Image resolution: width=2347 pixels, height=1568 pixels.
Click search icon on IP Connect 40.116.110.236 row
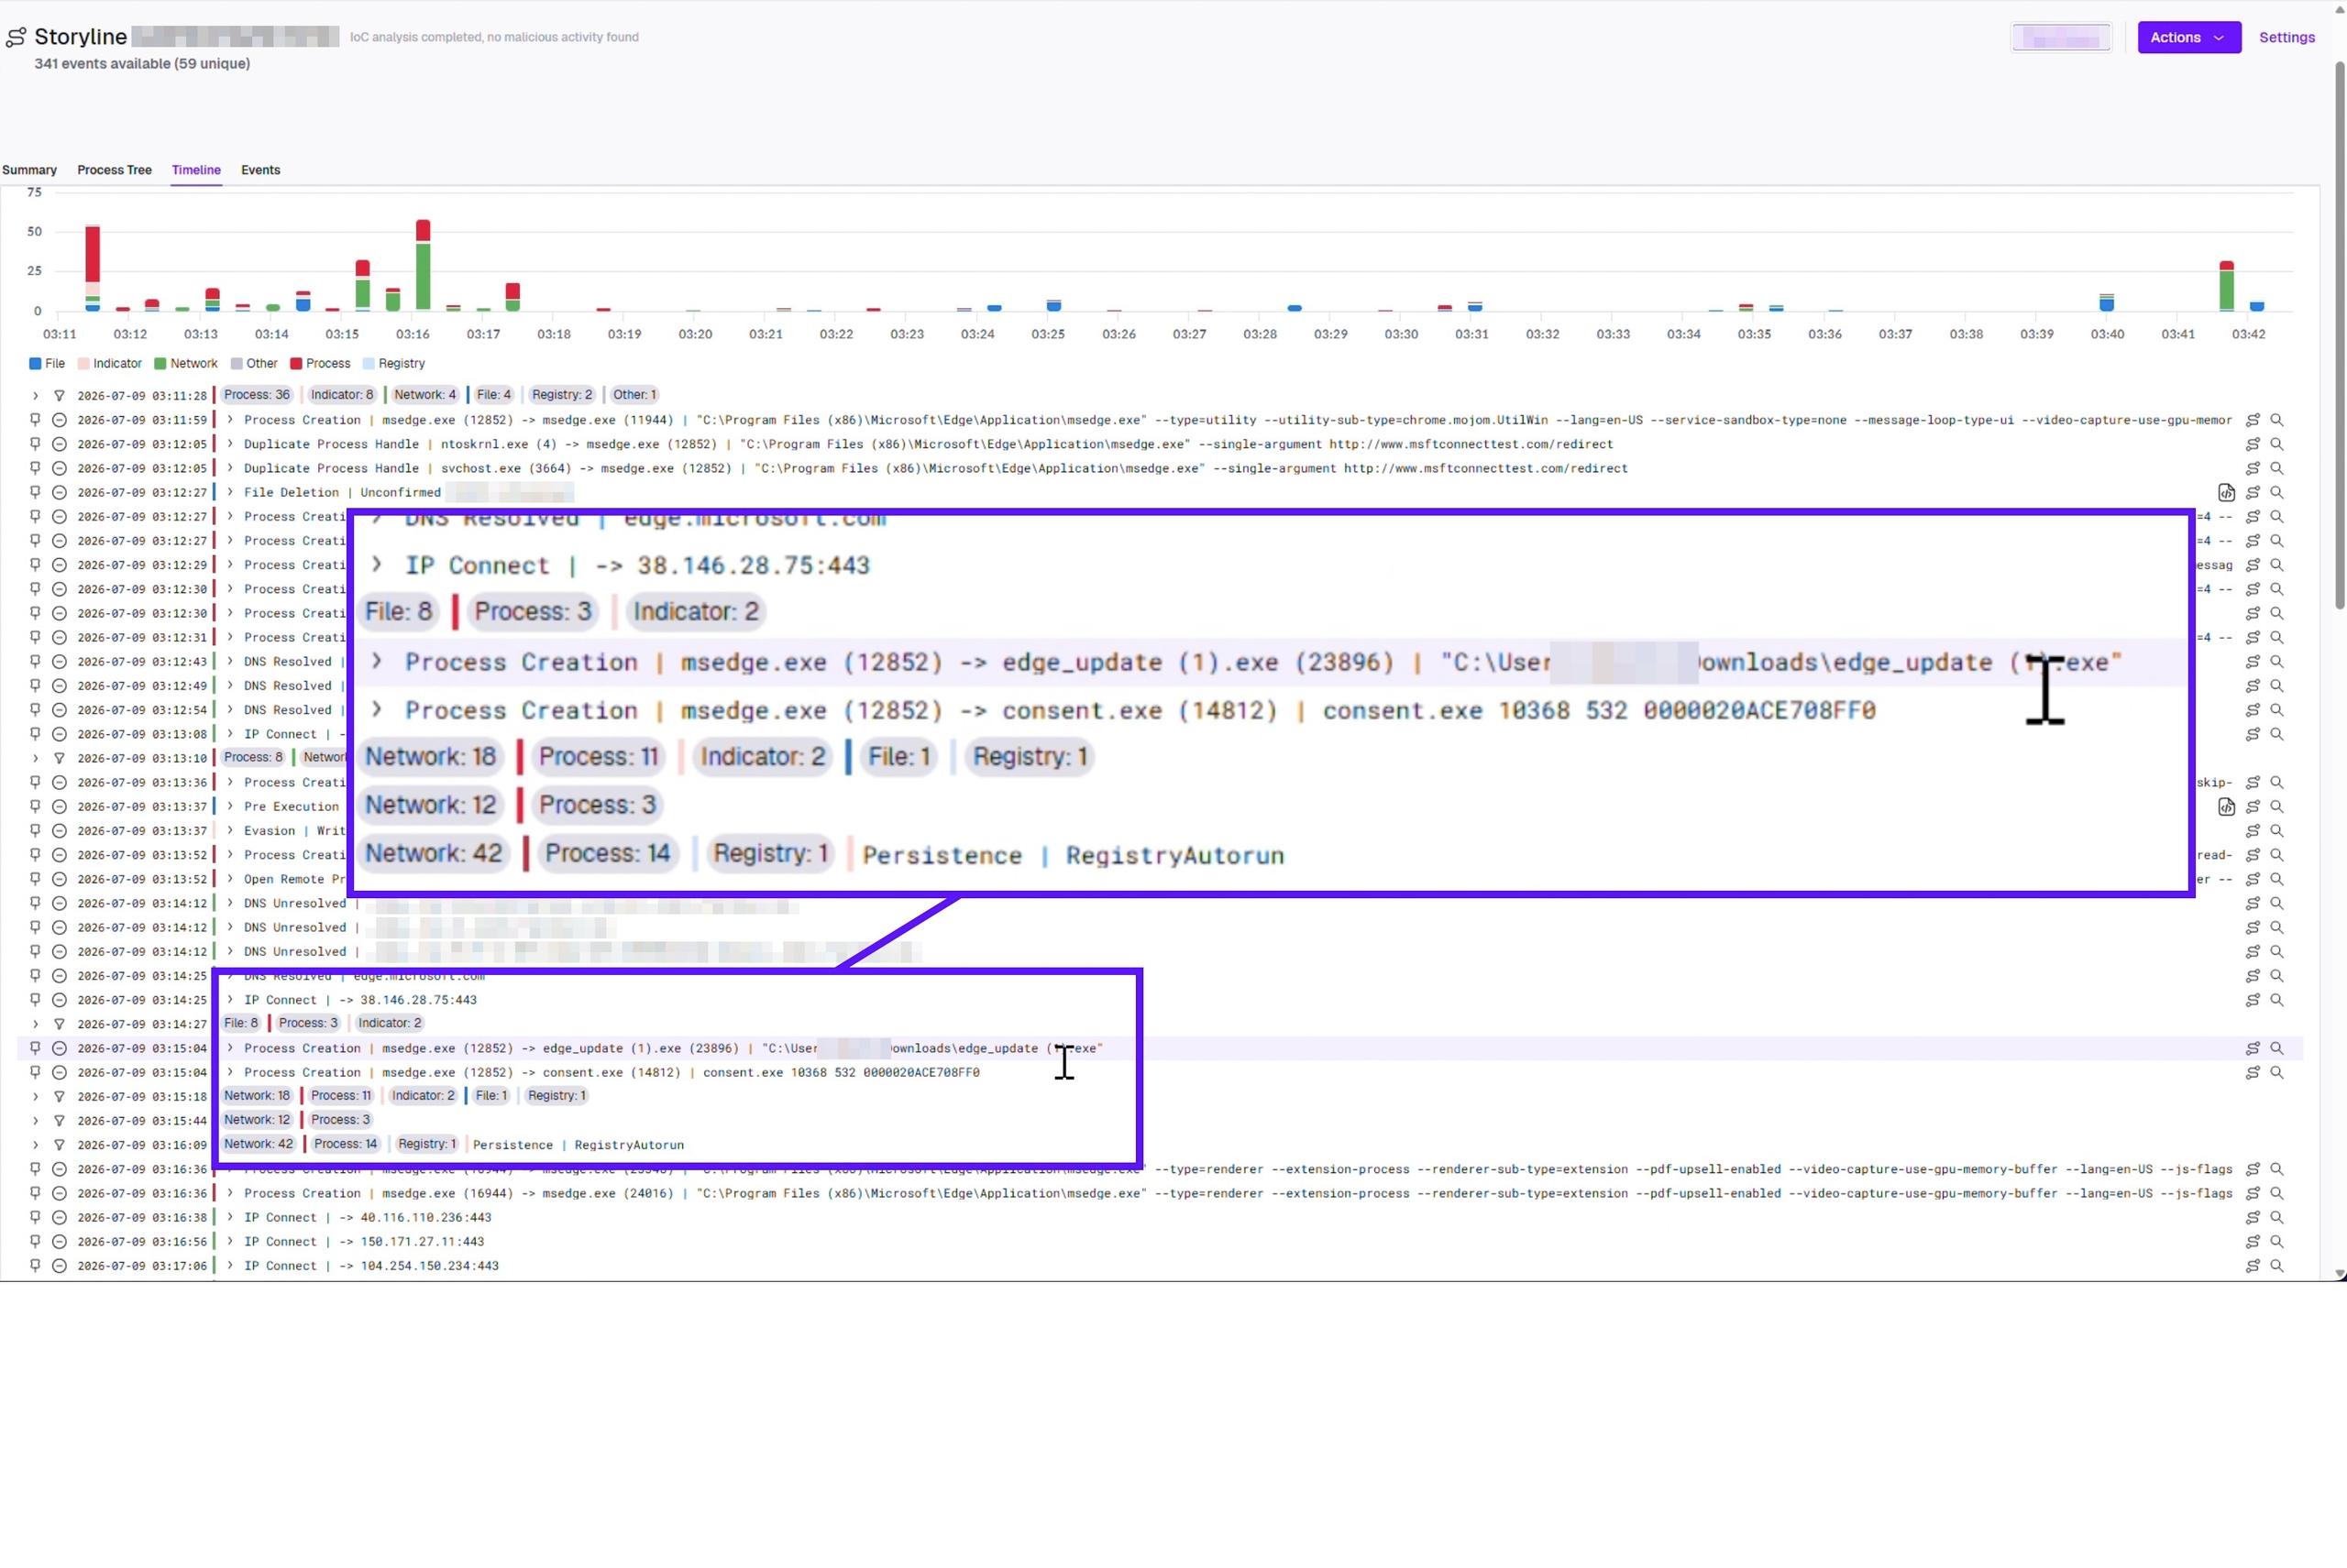[2277, 1217]
